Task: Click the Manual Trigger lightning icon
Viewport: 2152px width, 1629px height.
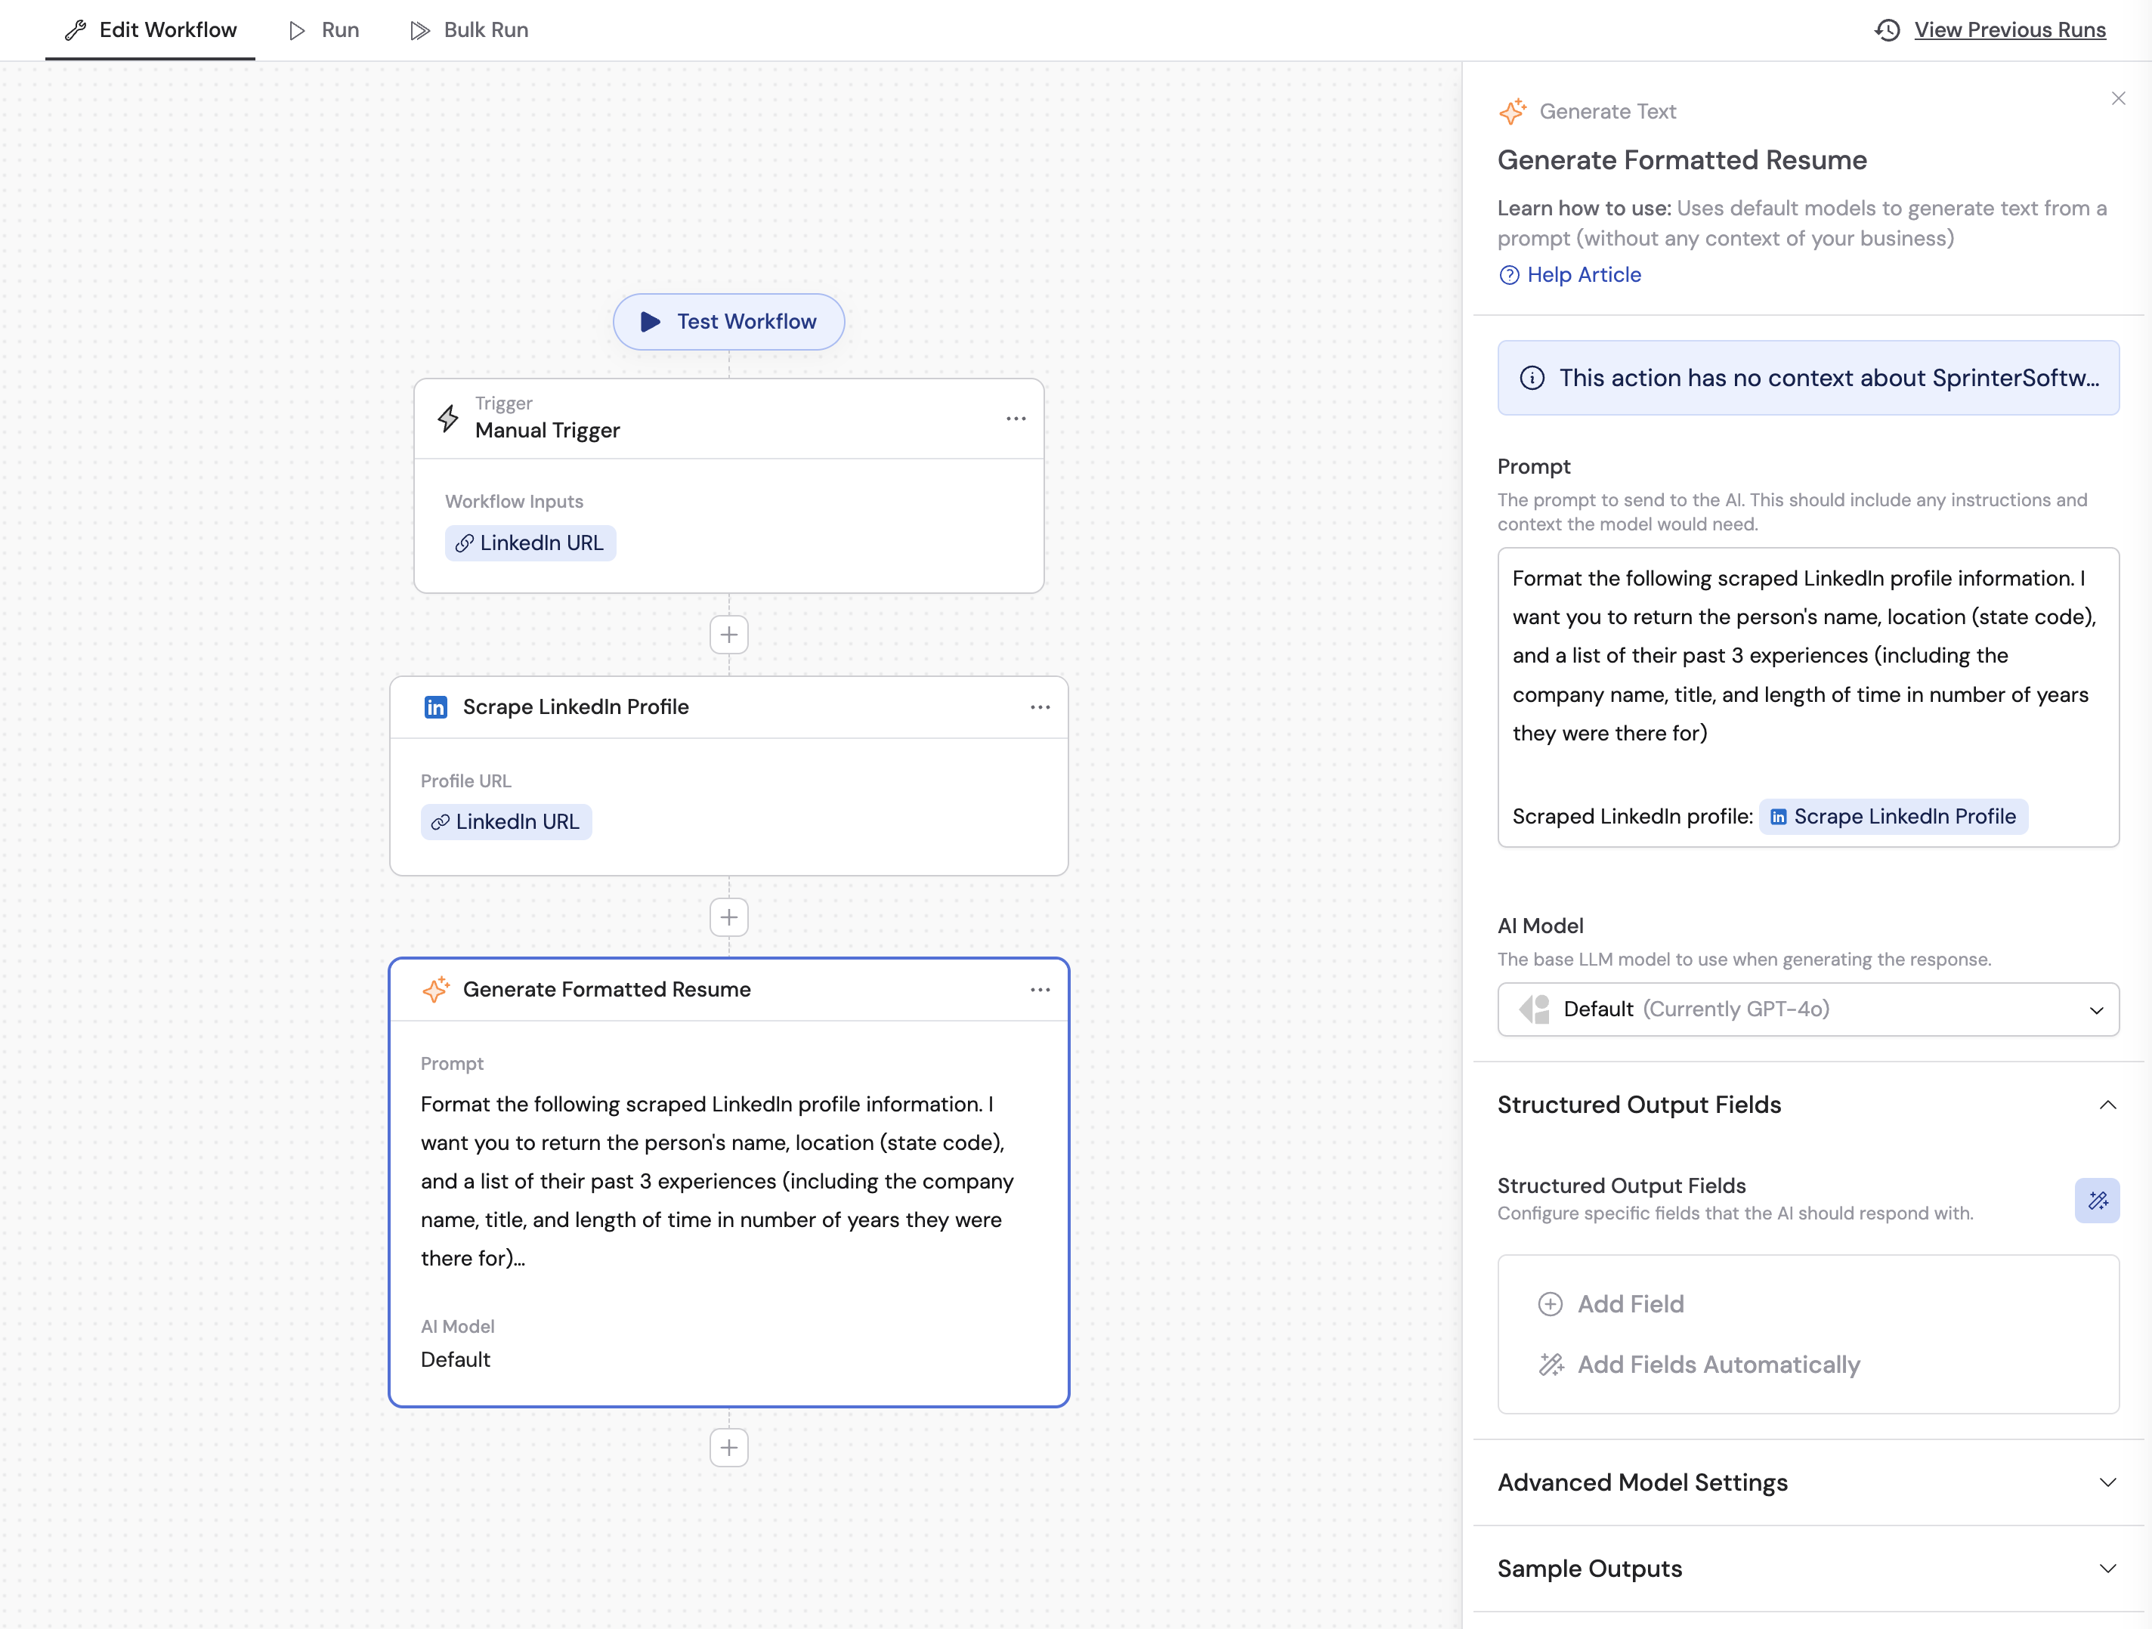Action: pos(447,418)
